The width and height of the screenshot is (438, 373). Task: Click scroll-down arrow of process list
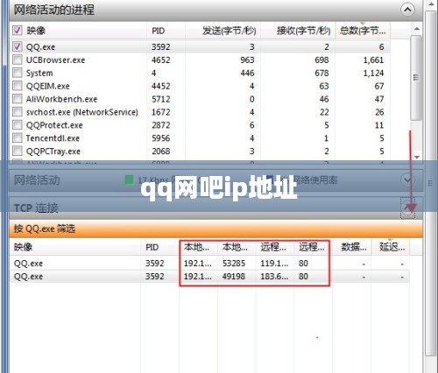click(x=417, y=158)
